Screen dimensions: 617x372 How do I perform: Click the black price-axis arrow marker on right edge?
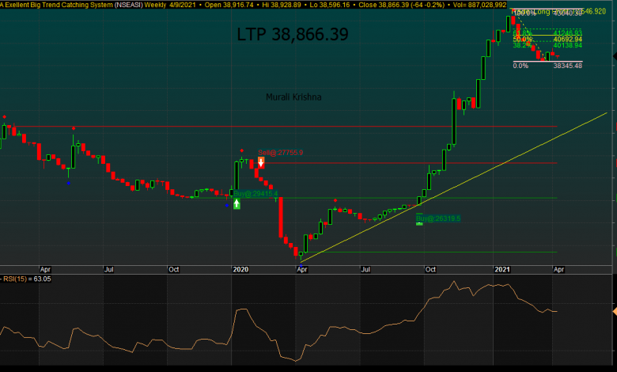[x=613, y=56]
